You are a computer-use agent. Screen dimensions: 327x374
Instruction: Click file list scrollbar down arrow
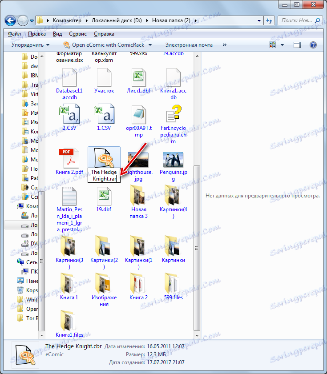[197, 335]
